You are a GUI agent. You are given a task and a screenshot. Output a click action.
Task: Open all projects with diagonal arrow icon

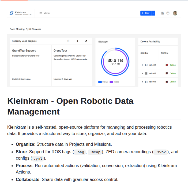tap(86, 41)
